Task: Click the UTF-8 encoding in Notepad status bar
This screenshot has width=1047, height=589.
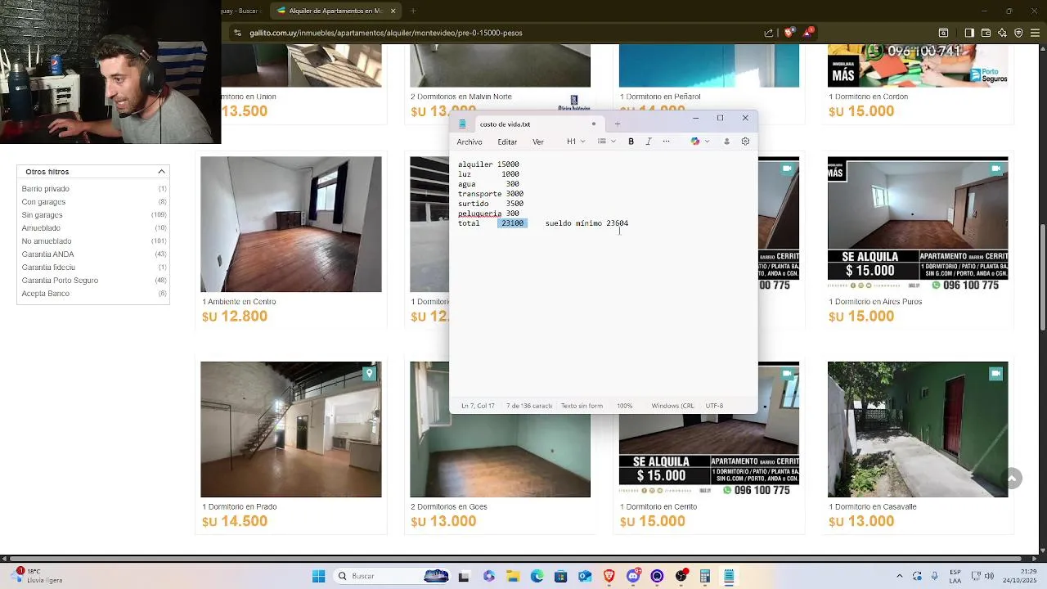Action: 714,406
